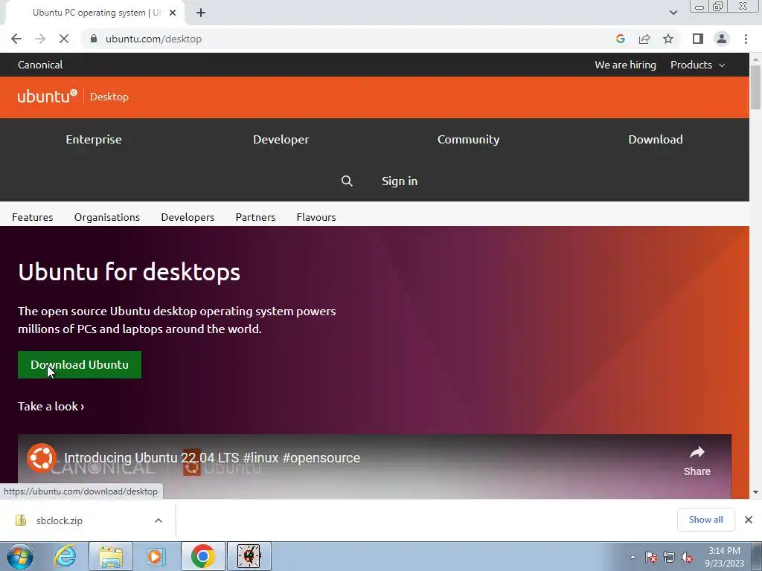
Task: Click the share page icon
Action: coord(644,39)
